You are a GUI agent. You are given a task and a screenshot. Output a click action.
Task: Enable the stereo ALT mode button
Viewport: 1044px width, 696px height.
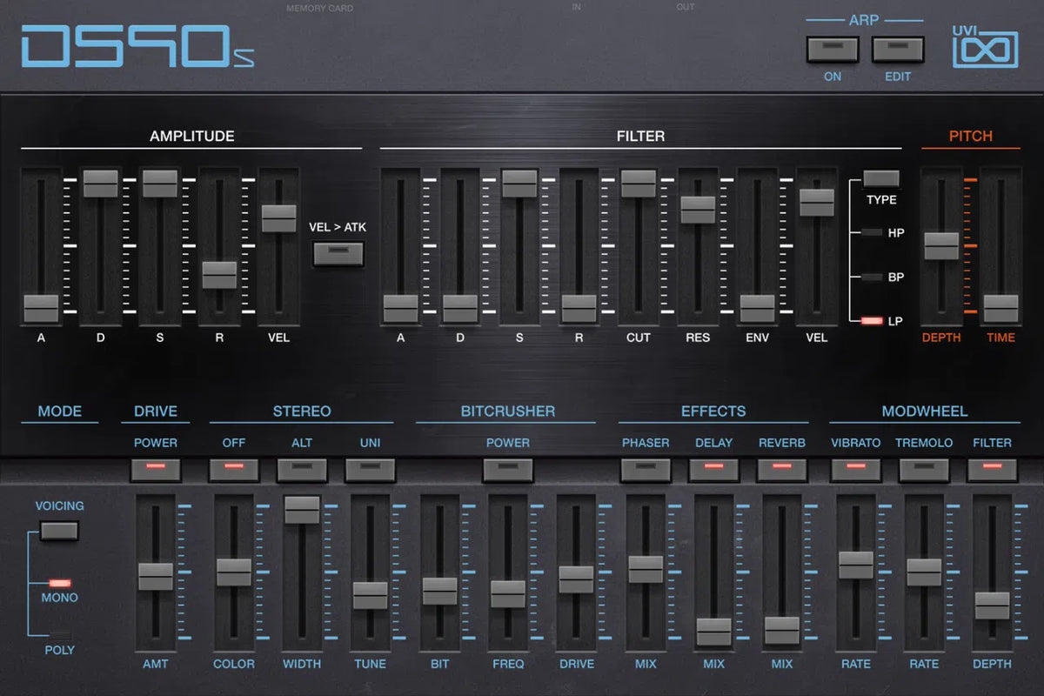click(x=302, y=470)
